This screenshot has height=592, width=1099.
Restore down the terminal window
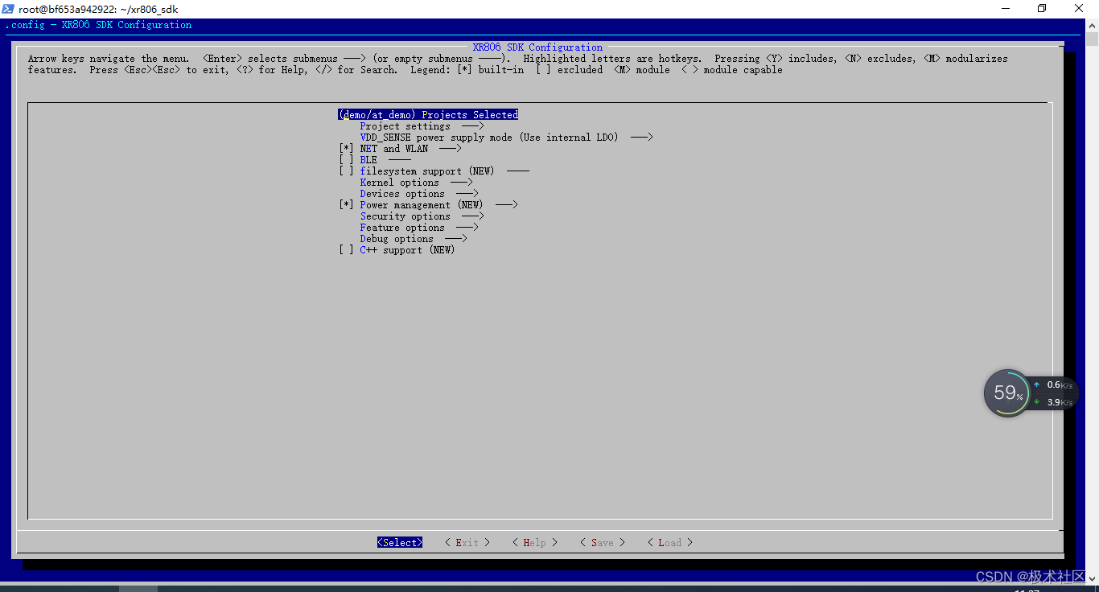tap(1042, 9)
